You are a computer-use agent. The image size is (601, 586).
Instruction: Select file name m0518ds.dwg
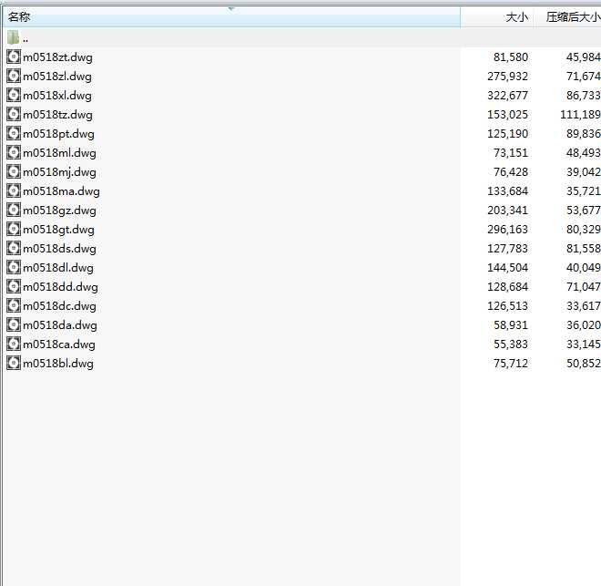click(59, 250)
